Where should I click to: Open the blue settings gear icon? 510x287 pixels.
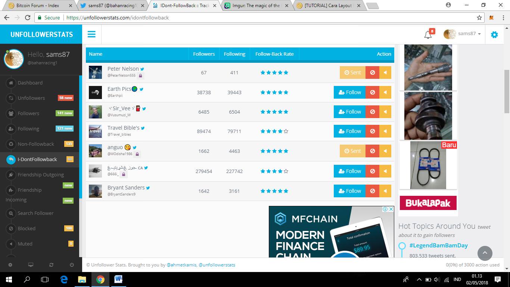[x=494, y=35]
